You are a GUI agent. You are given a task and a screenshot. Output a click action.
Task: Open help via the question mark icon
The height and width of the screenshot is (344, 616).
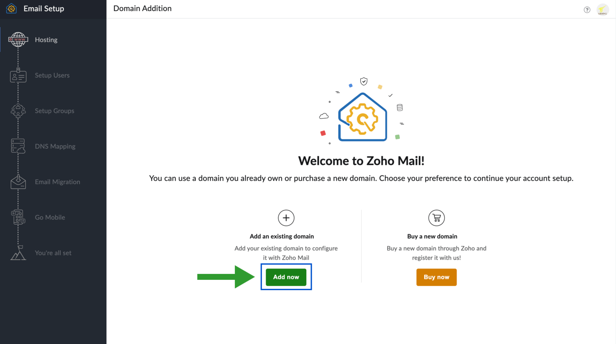[x=587, y=10]
